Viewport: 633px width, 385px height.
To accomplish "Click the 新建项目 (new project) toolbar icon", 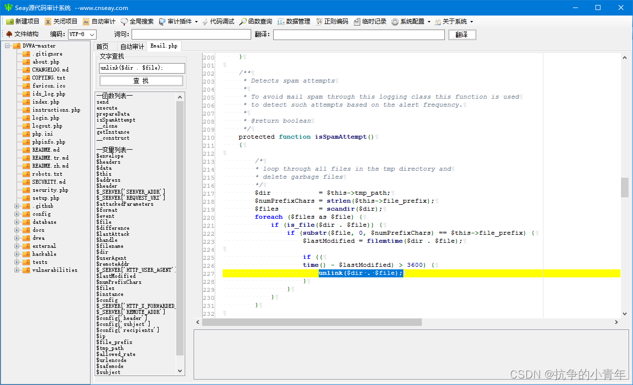I will [10, 22].
